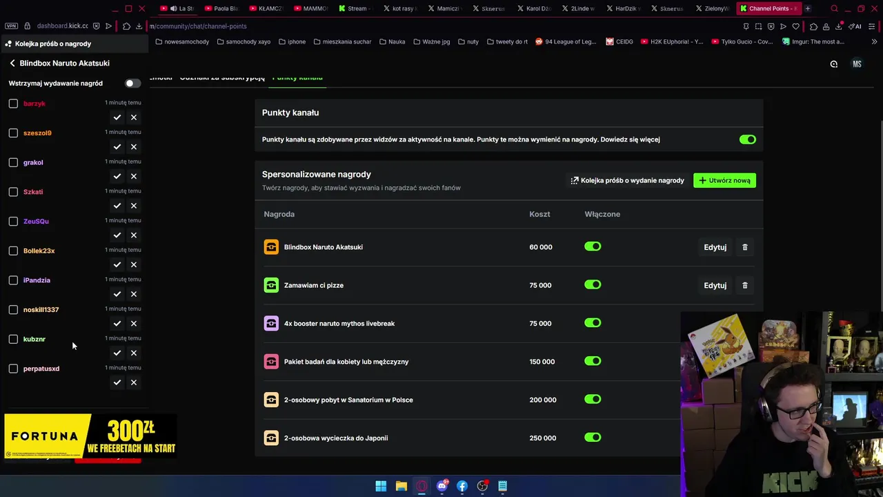
Task: Open the 94 League of Legends bookmark
Action: 566,41
